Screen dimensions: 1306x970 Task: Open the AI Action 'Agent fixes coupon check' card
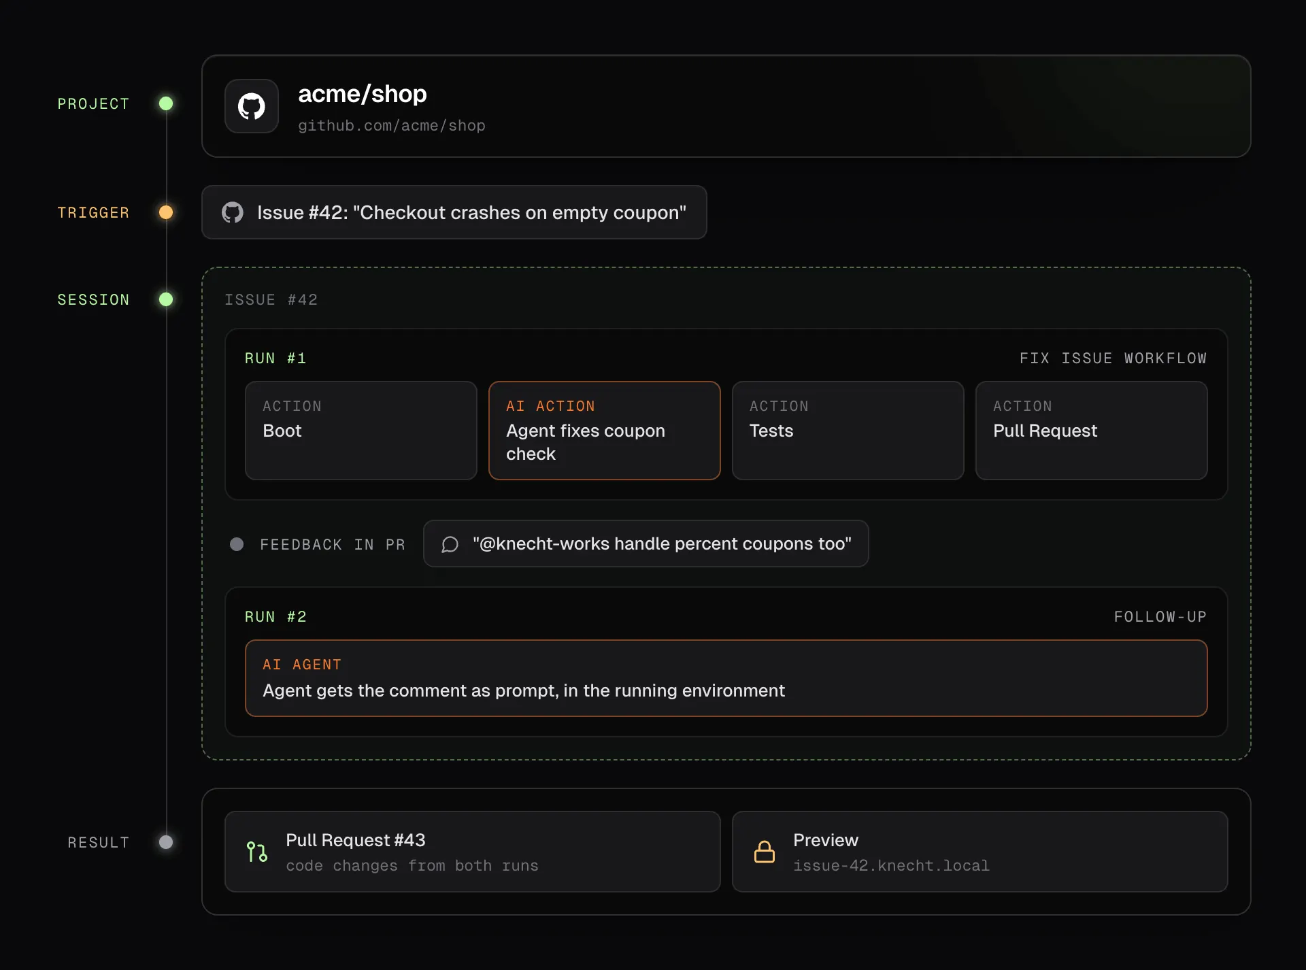tap(605, 431)
